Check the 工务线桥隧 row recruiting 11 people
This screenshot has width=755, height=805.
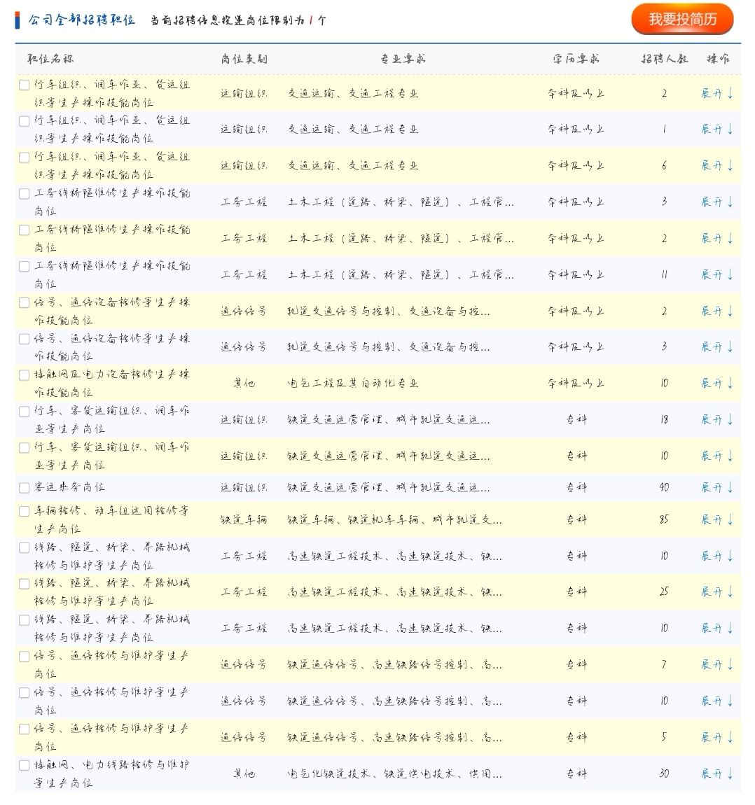pyautogui.click(x=25, y=266)
